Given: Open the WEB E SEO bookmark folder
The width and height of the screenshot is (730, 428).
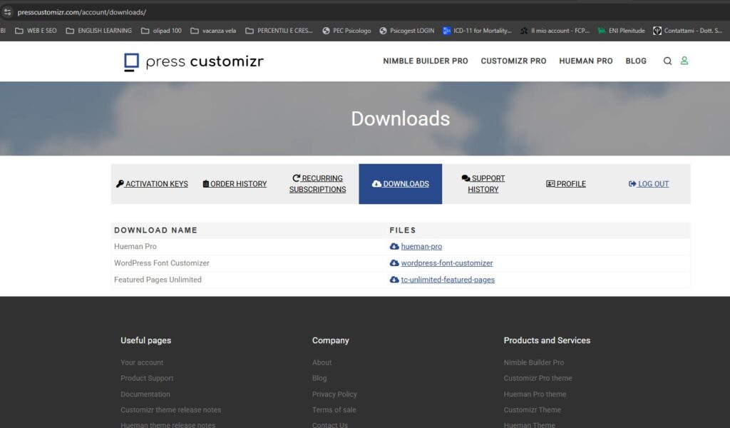Looking at the screenshot, I should click(36, 31).
